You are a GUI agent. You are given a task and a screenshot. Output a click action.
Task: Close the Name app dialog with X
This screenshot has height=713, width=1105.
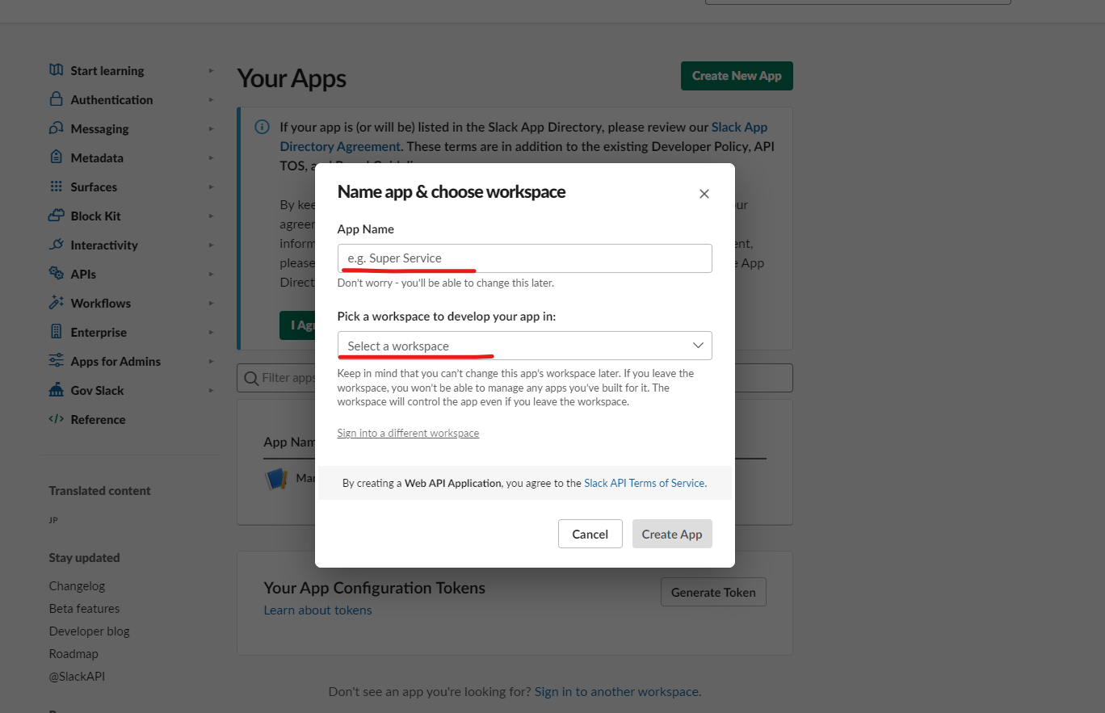(x=704, y=194)
